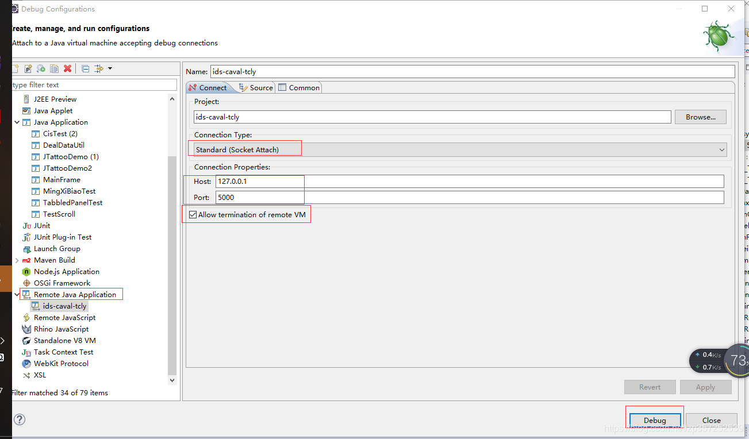This screenshot has height=439, width=749.
Task: Enable Allow termination of remote VM
Action: coord(193,214)
